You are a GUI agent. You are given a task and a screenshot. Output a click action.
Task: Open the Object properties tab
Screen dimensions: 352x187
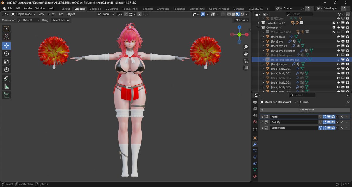[255, 138]
